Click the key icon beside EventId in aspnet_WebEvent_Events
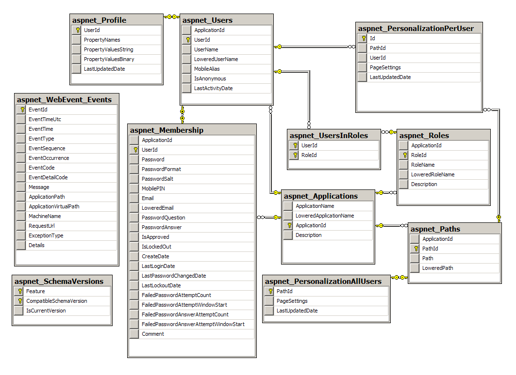516x375 pixels. [x=22, y=109]
